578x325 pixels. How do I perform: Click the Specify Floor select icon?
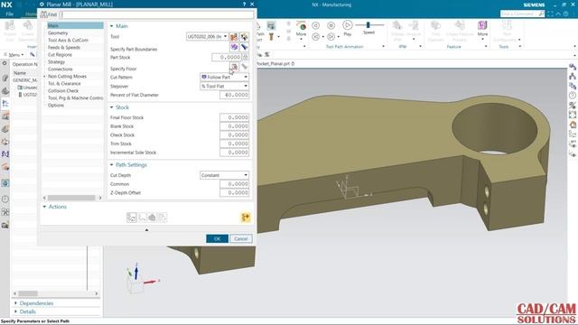234,67
